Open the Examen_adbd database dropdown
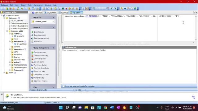Screen dimensions: 198x111 (53, 22)
